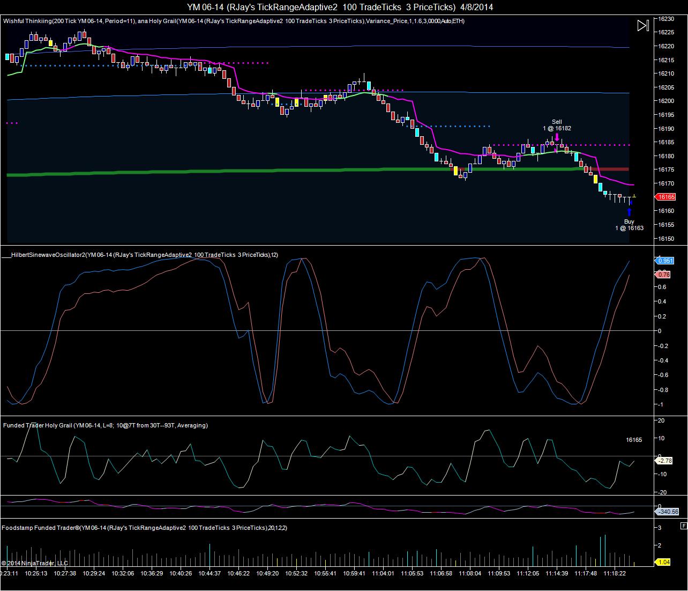The width and height of the screenshot is (688, 591).
Task: Click the 'Sell 1 @ 16182' annotation text
Action: click(x=557, y=125)
